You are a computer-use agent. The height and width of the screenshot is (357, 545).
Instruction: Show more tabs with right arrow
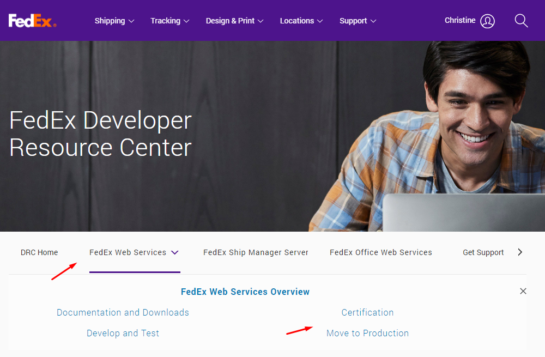point(520,252)
